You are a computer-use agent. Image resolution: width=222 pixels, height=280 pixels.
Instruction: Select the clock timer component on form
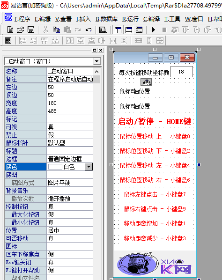coord(146,82)
